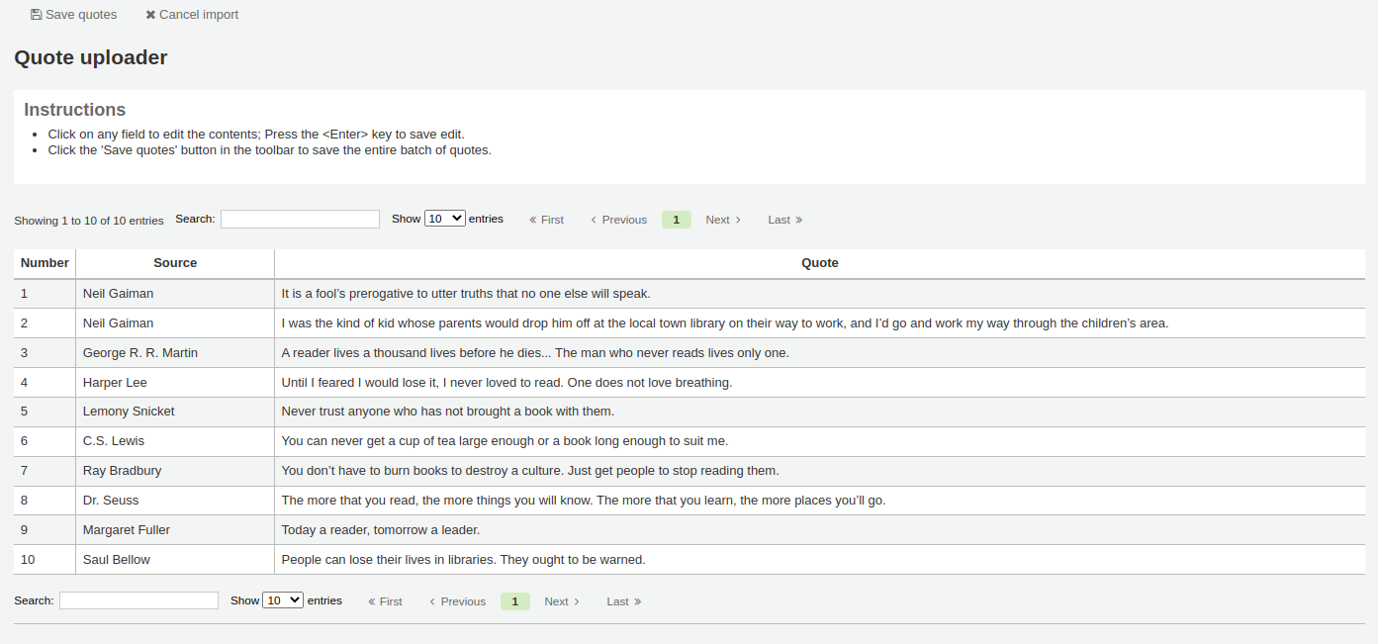1378x644 pixels.
Task: Edit the Saul Bellow source cell
Action: [x=117, y=560]
